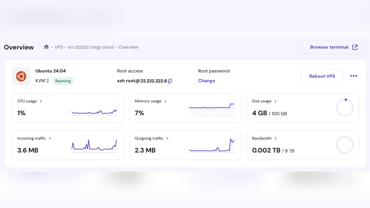Screen dimensions: 370x208
Task: Click Change root password link
Action: click(x=206, y=81)
